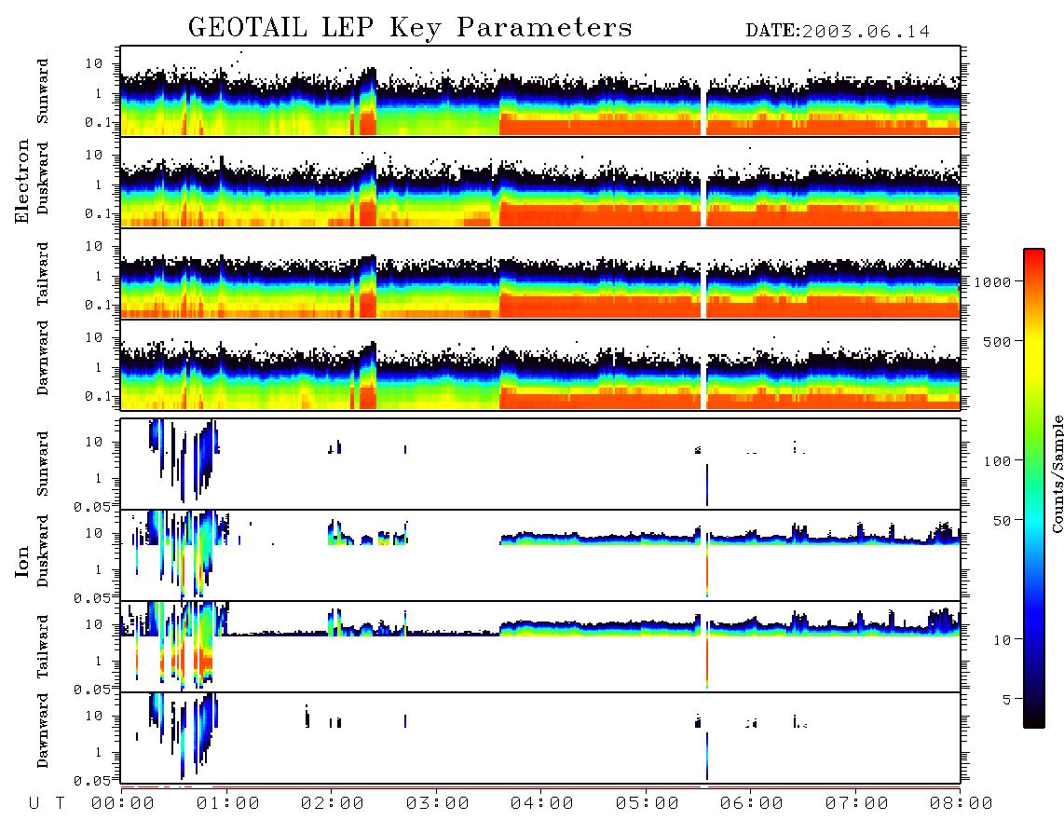Image resolution: width=1064 pixels, height=820 pixels.
Task: Click the 1000 colorbar tick value
Action: tap(993, 282)
